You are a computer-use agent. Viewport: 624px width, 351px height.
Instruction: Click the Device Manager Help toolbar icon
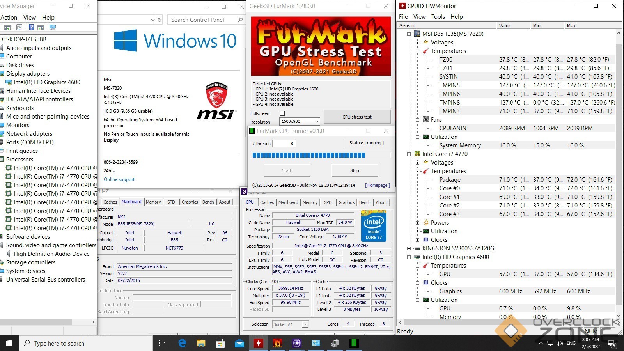(31, 27)
